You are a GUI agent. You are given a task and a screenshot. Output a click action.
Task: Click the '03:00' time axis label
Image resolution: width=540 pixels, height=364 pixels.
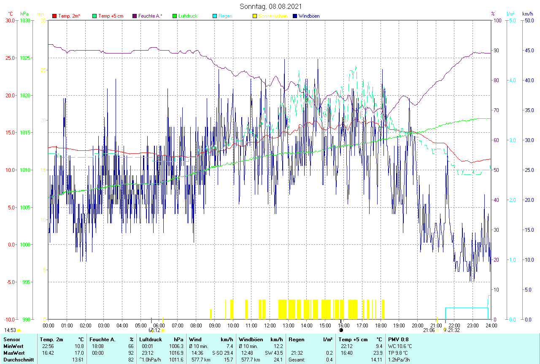coord(104,326)
